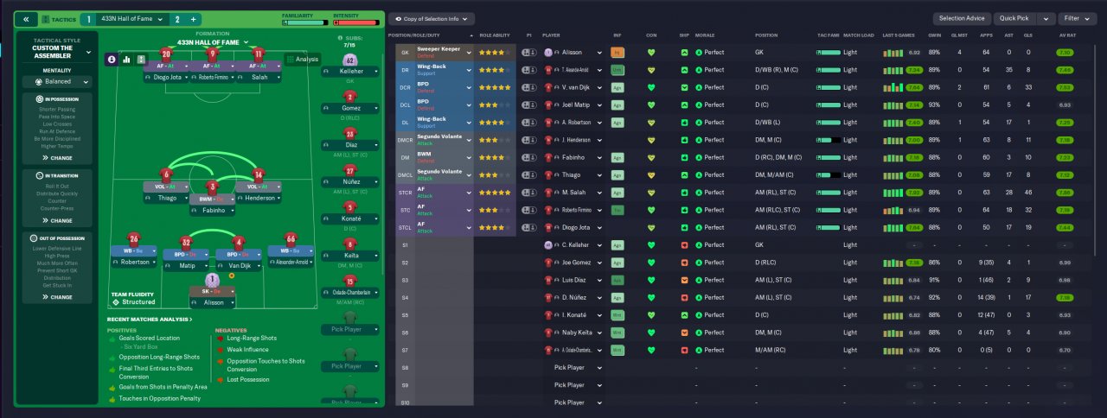The width and height of the screenshot is (1107, 418).
Task: Toggle the Copy of Selection Info view
Action: point(432,18)
